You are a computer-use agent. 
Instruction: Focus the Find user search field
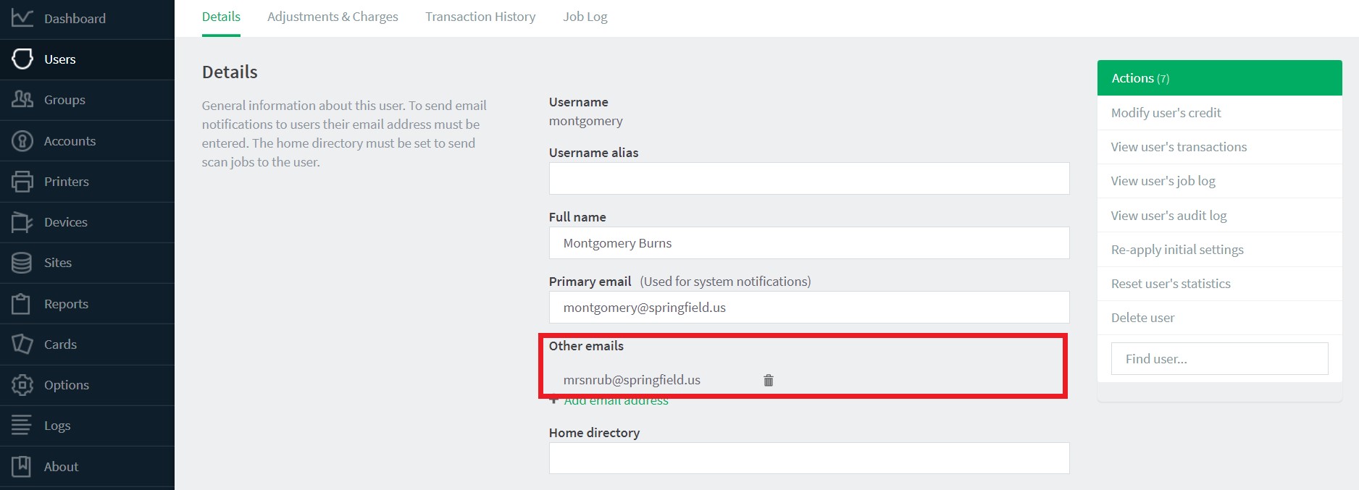1220,359
